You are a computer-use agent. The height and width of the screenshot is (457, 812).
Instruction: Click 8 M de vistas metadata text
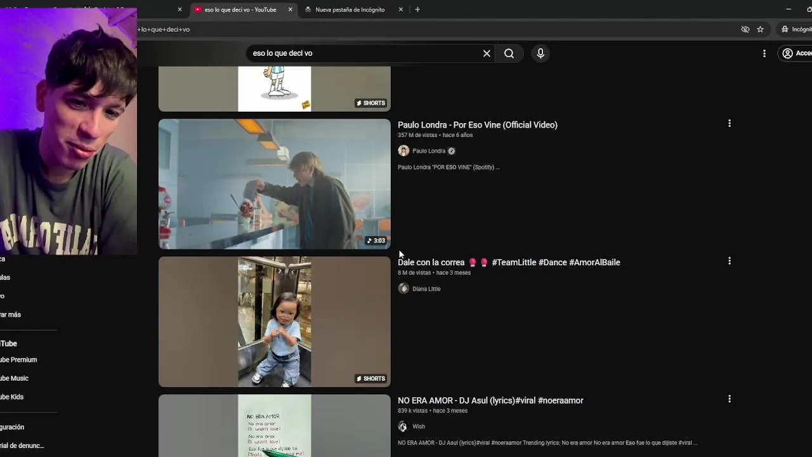click(x=414, y=273)
